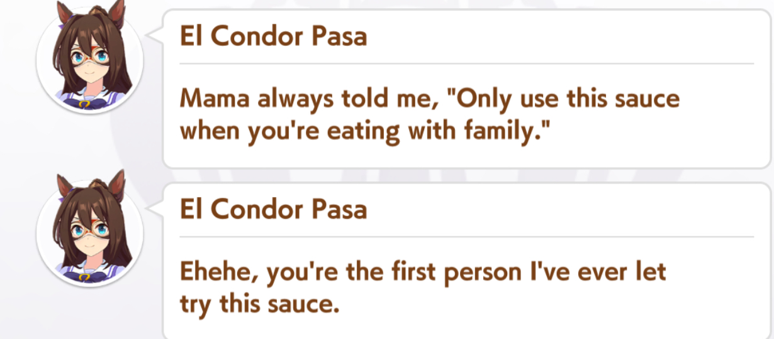This screenshot has height=339, width=774.
Task: Select the top "El Condor Pasa" name label
Action: (x=273, y=37)
